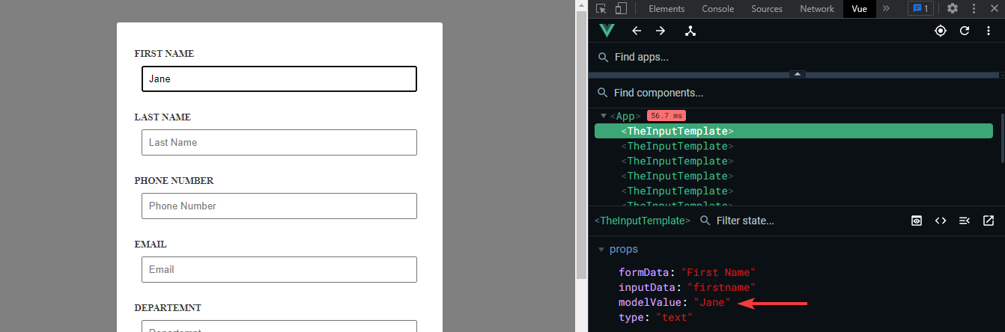Close the DevTools panel with the X
The image size is (1005, 332).
coord(993,9)
